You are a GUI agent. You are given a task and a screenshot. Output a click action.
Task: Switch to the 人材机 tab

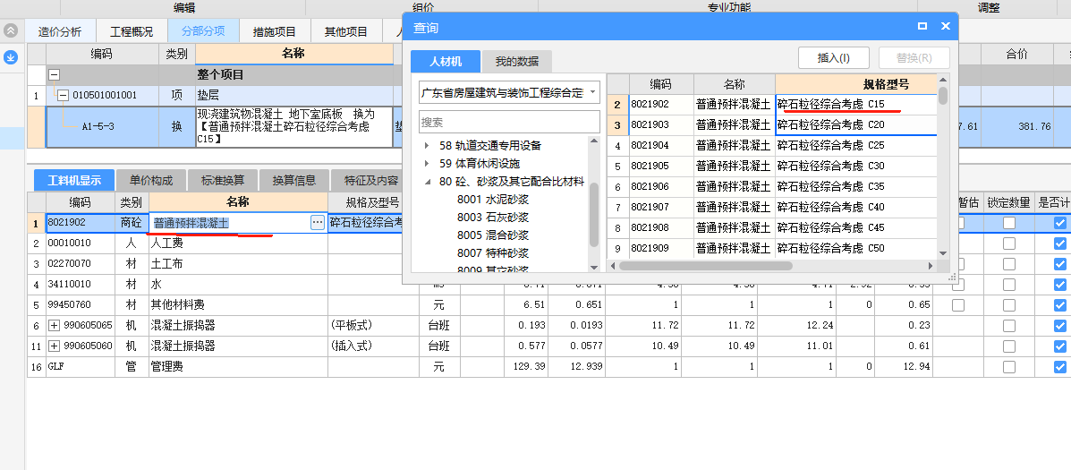pos(446,61)
